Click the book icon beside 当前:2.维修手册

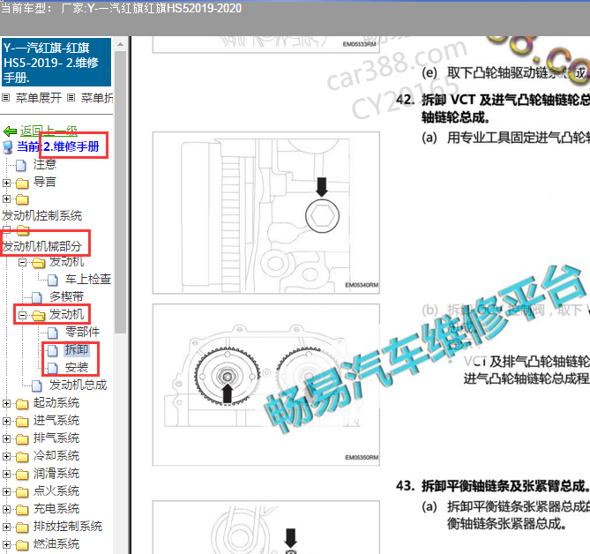point(8,147)
